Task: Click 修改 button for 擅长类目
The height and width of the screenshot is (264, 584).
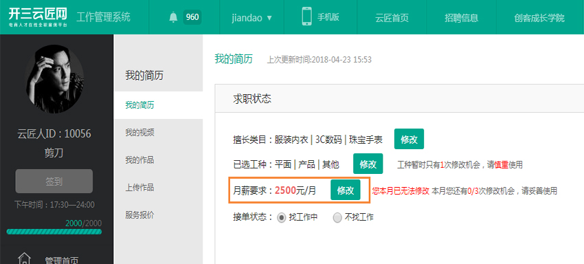Action: pos(409,139)
